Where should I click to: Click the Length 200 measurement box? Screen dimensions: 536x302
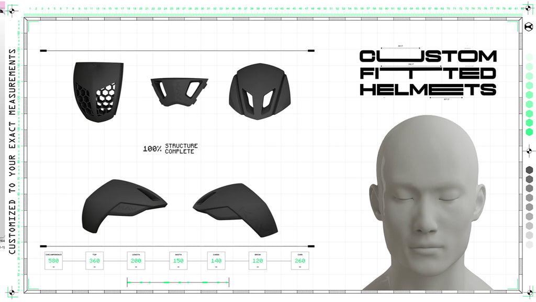tap(136, 261)
